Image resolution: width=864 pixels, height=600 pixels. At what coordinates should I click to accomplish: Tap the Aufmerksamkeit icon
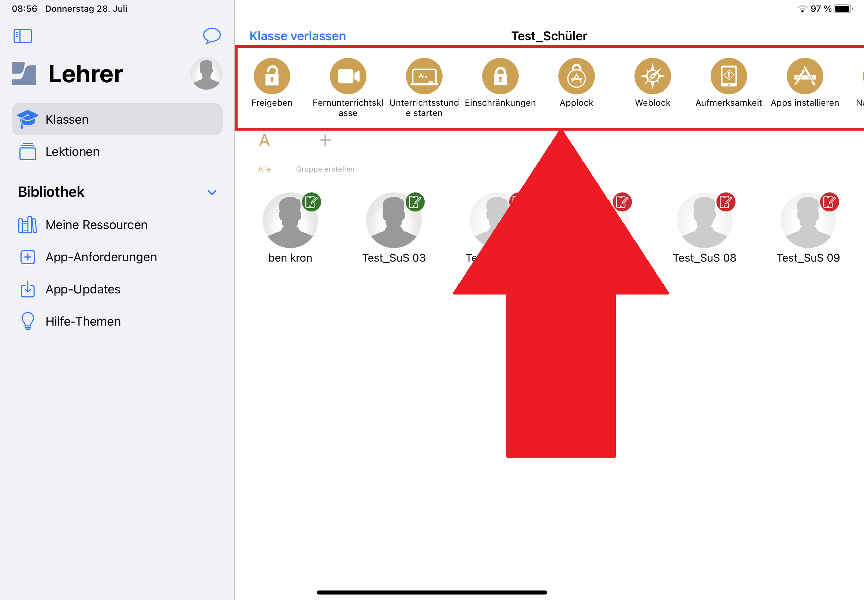(729, 76)
